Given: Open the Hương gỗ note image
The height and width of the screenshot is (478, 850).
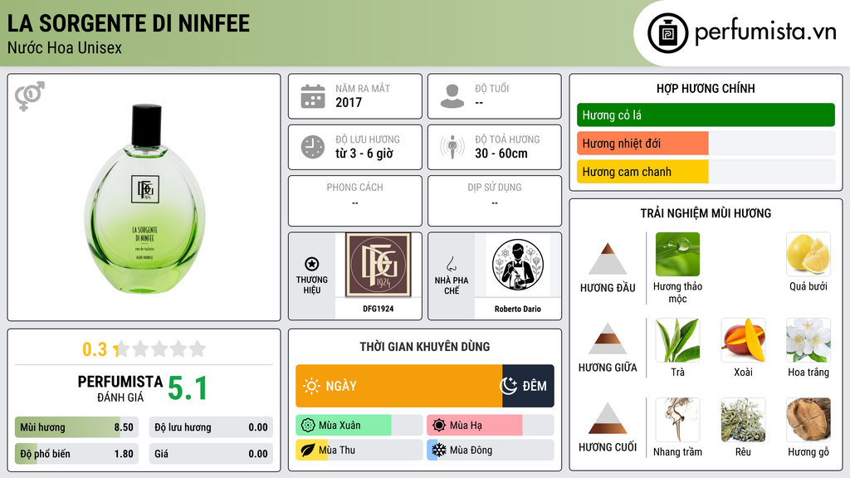Looking at the screenshot, I should pyautogui.click(x=808, y=419).
